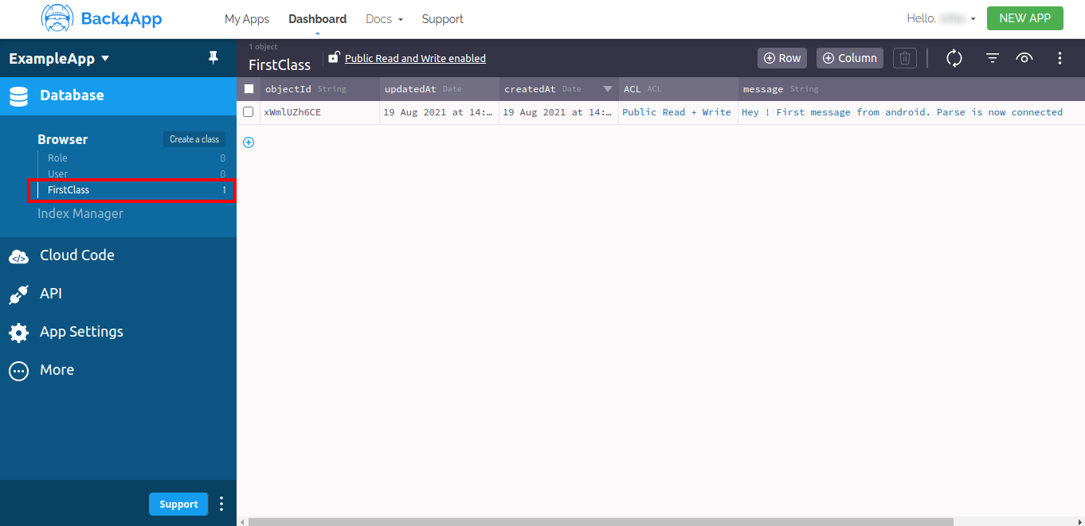Click Public Read and Write enabled link
This screenshot has width=1085, height=526.
[415, 58]
